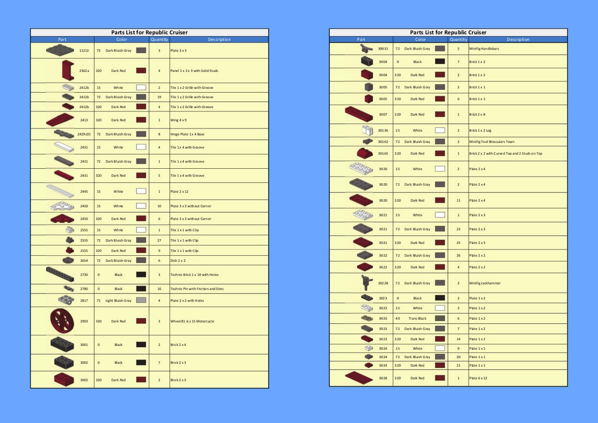This screenshot has width=598, height=423.
Task: Click the 'Quantity' header in the left table
Action: 159,39
